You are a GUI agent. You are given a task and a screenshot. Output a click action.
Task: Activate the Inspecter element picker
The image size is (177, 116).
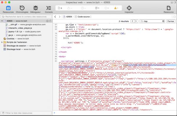129,9
